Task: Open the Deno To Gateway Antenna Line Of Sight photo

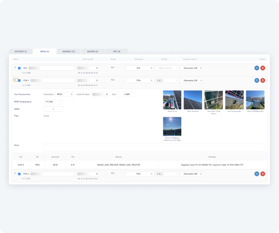Action: pyautogui.click(x=172, y=126)
